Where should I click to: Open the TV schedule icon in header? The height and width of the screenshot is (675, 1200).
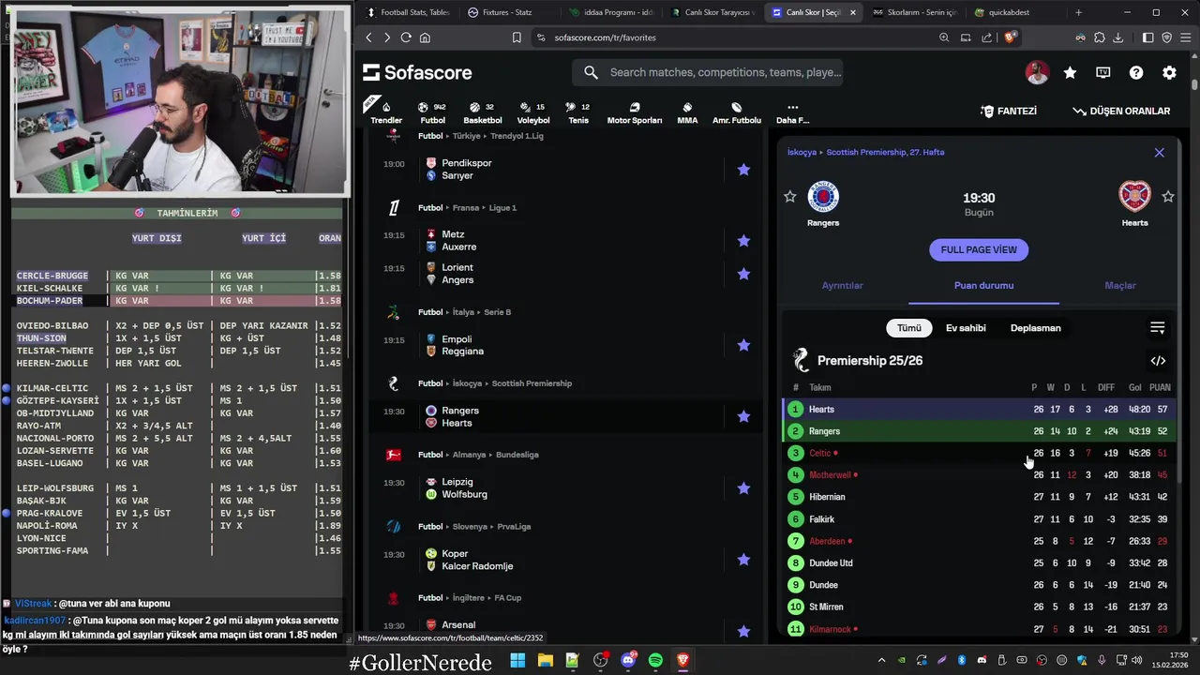coord(1103,72)
